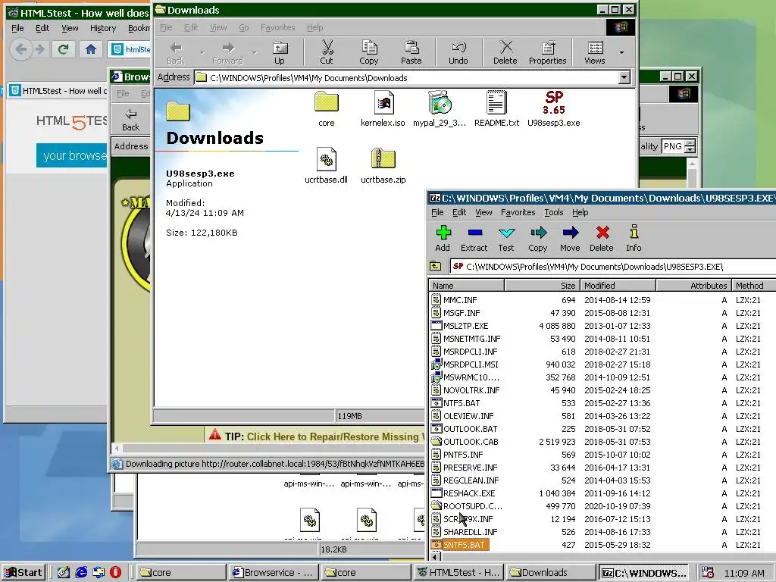Click the 7-Zip up-one-level folder icon
The image size is (776, 582).
click(x=436, y=266)
